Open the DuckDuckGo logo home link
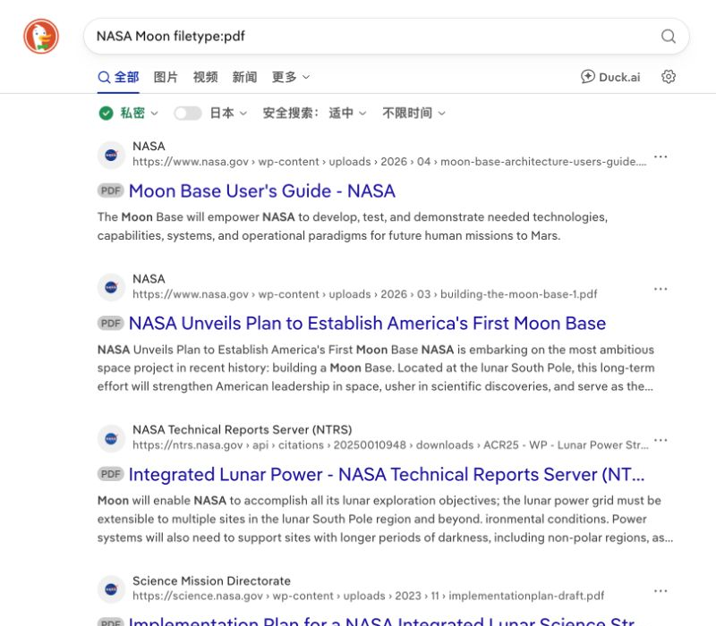Screen dimensions: 716x626 (x=41, y=36)
